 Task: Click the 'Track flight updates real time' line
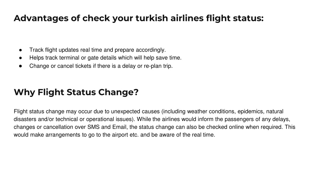click(98, 50)
